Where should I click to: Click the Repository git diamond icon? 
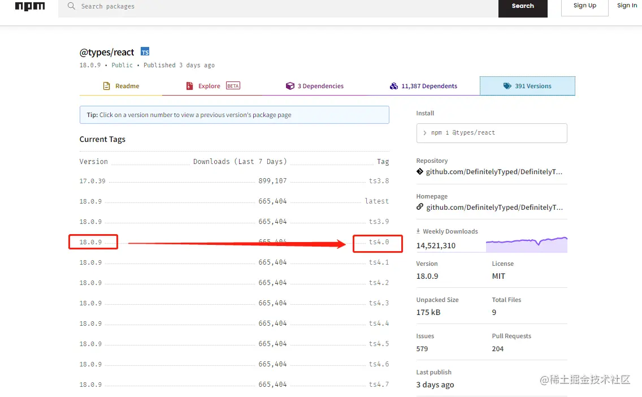(x=420, y=172)
